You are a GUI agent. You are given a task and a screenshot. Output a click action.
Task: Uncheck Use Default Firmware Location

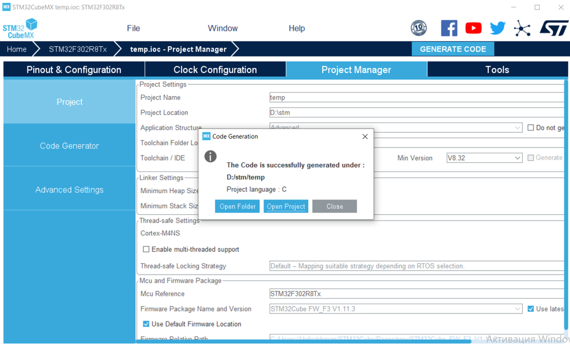tap(146, 324)
